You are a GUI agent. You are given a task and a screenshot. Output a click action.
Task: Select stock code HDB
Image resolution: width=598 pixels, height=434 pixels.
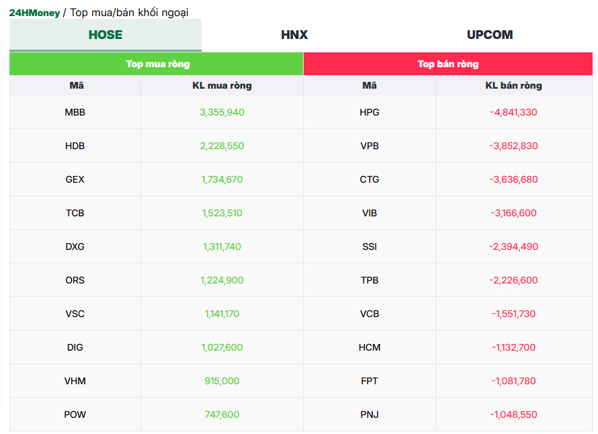[x=75, y=146]
